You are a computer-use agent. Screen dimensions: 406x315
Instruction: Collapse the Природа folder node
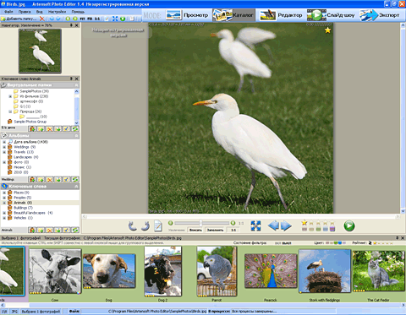[10, 111]
